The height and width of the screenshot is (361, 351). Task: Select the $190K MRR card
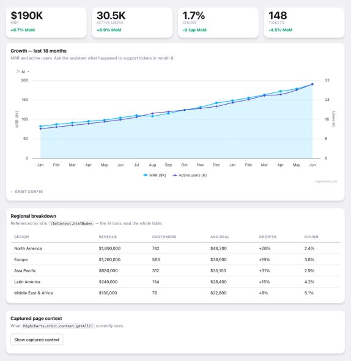click(46, 23)
